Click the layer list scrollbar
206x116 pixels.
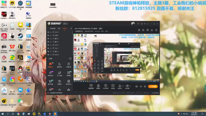click(x=73, y=43)
